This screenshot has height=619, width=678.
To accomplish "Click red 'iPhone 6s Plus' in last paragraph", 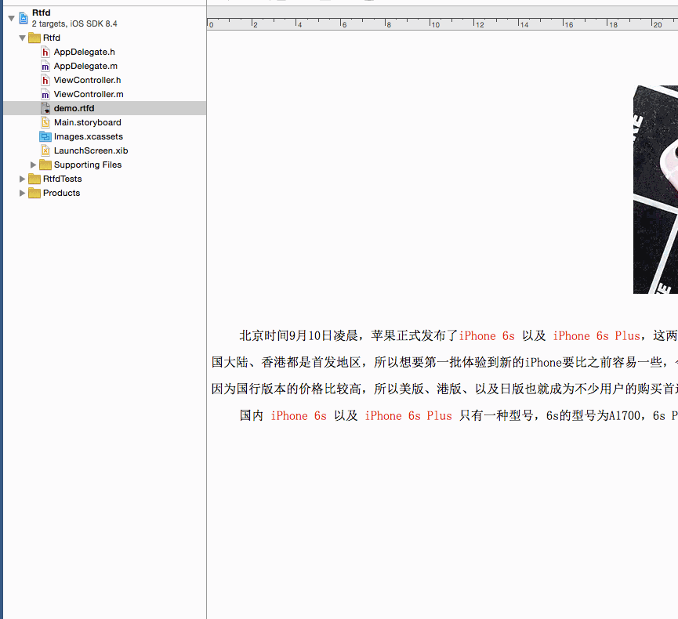I will tap(408, 416).
